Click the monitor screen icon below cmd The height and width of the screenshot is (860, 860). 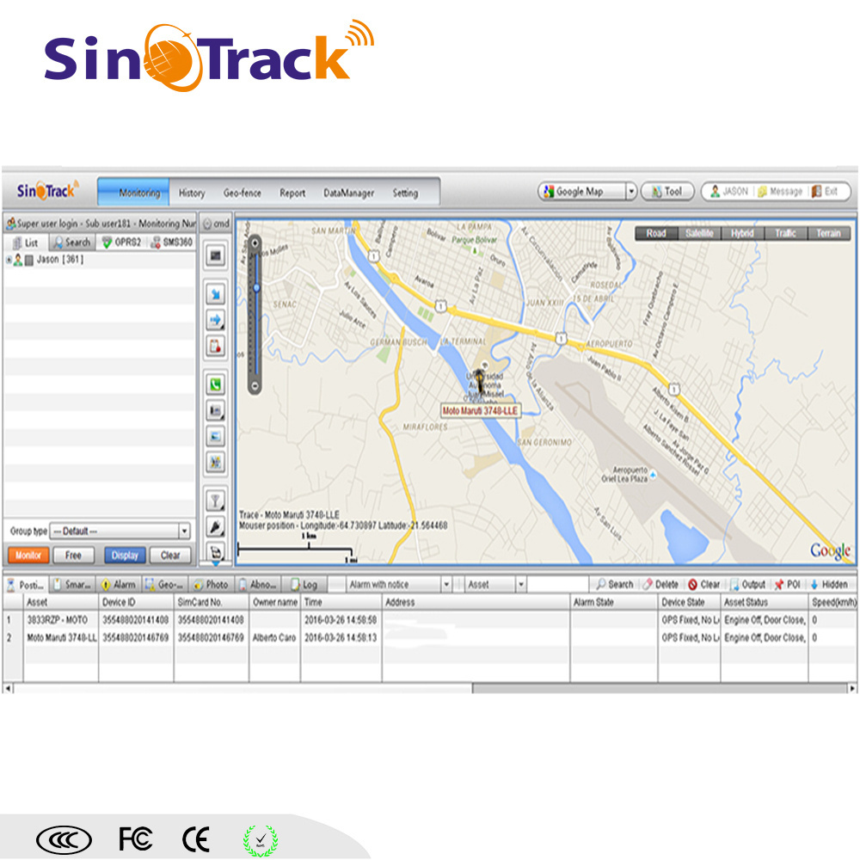(216, 255)
